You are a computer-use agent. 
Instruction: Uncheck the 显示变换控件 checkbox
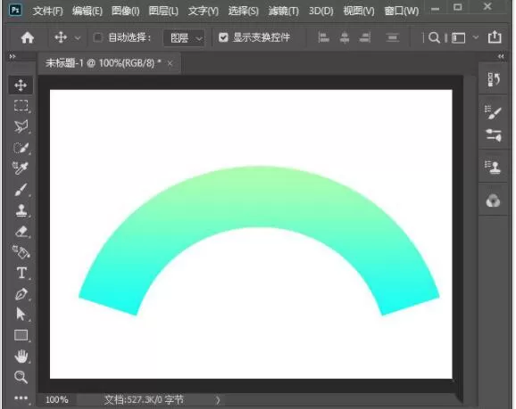(223, 37)
